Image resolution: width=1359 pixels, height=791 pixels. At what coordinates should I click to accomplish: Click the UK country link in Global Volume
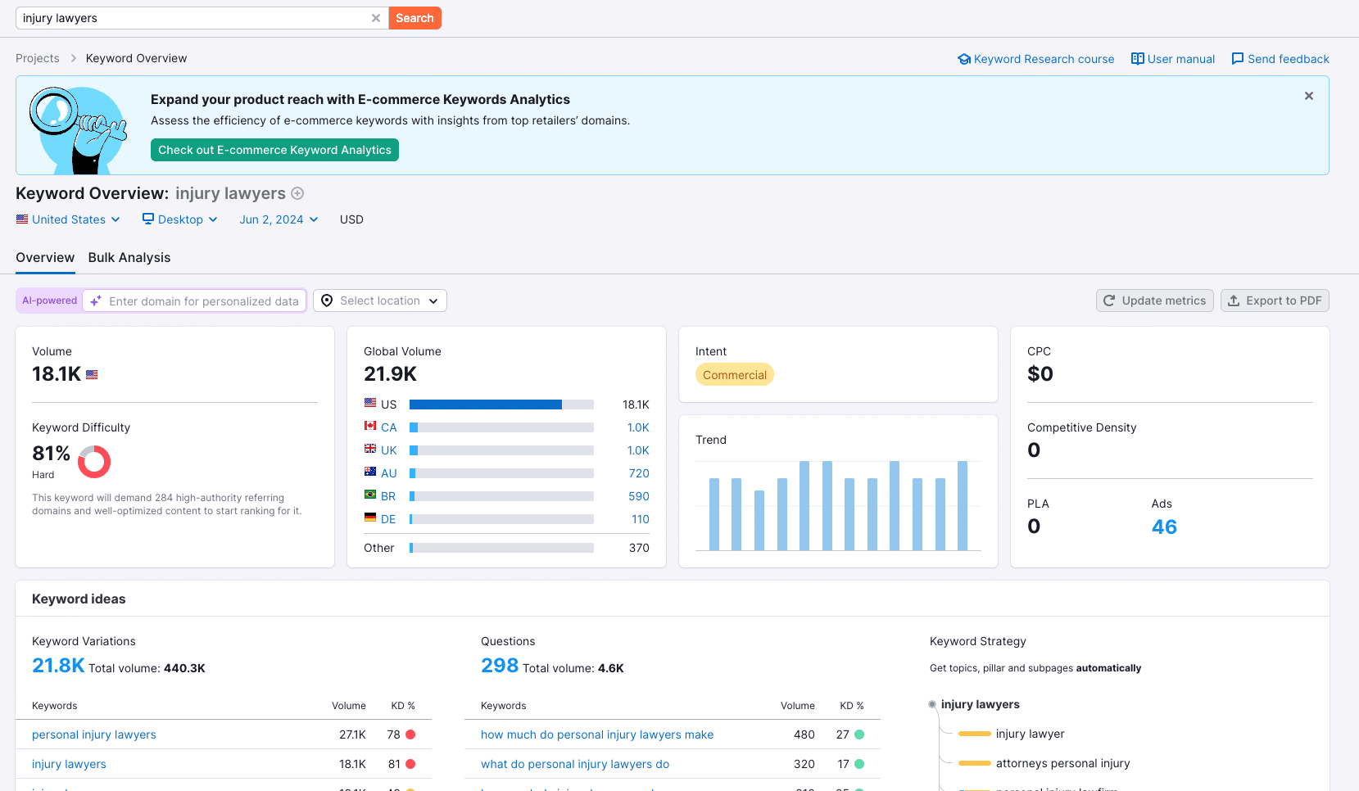click(388, 450)
